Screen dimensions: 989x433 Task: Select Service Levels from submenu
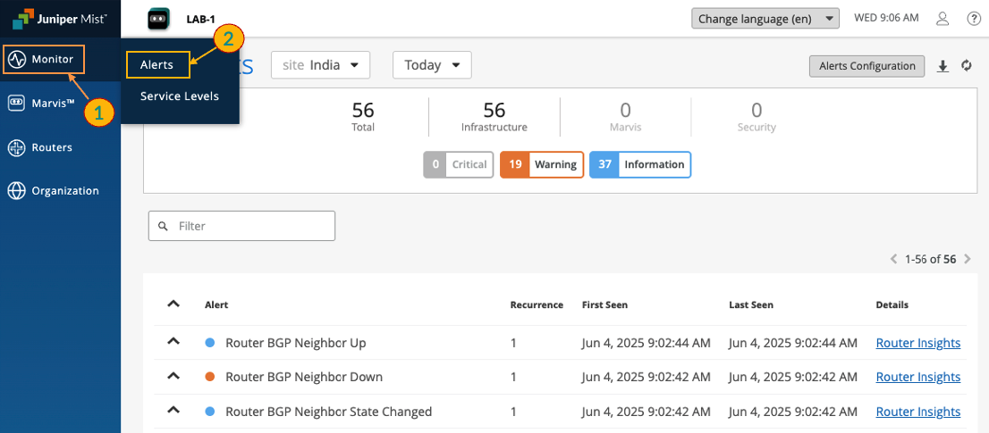point(179,96)
